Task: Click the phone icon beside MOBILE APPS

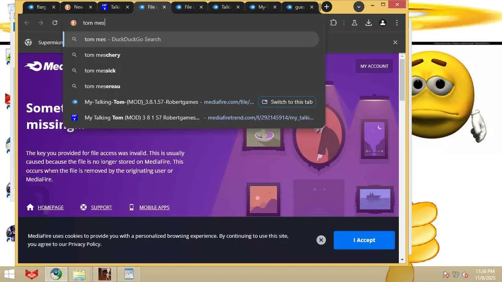Action: pyautogui.click(x=132, y=207)
